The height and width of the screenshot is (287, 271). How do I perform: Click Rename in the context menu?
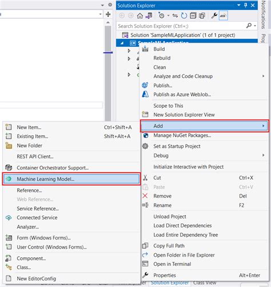[x=204, y=205]
